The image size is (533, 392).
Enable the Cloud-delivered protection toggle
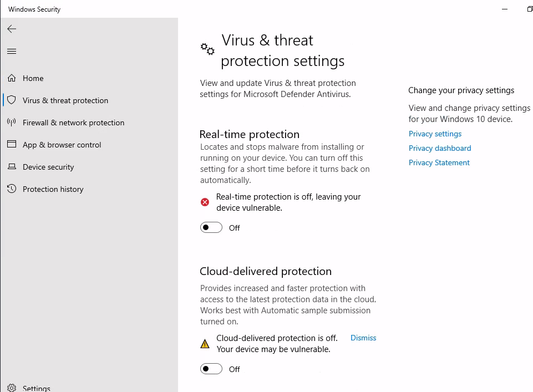211,369
